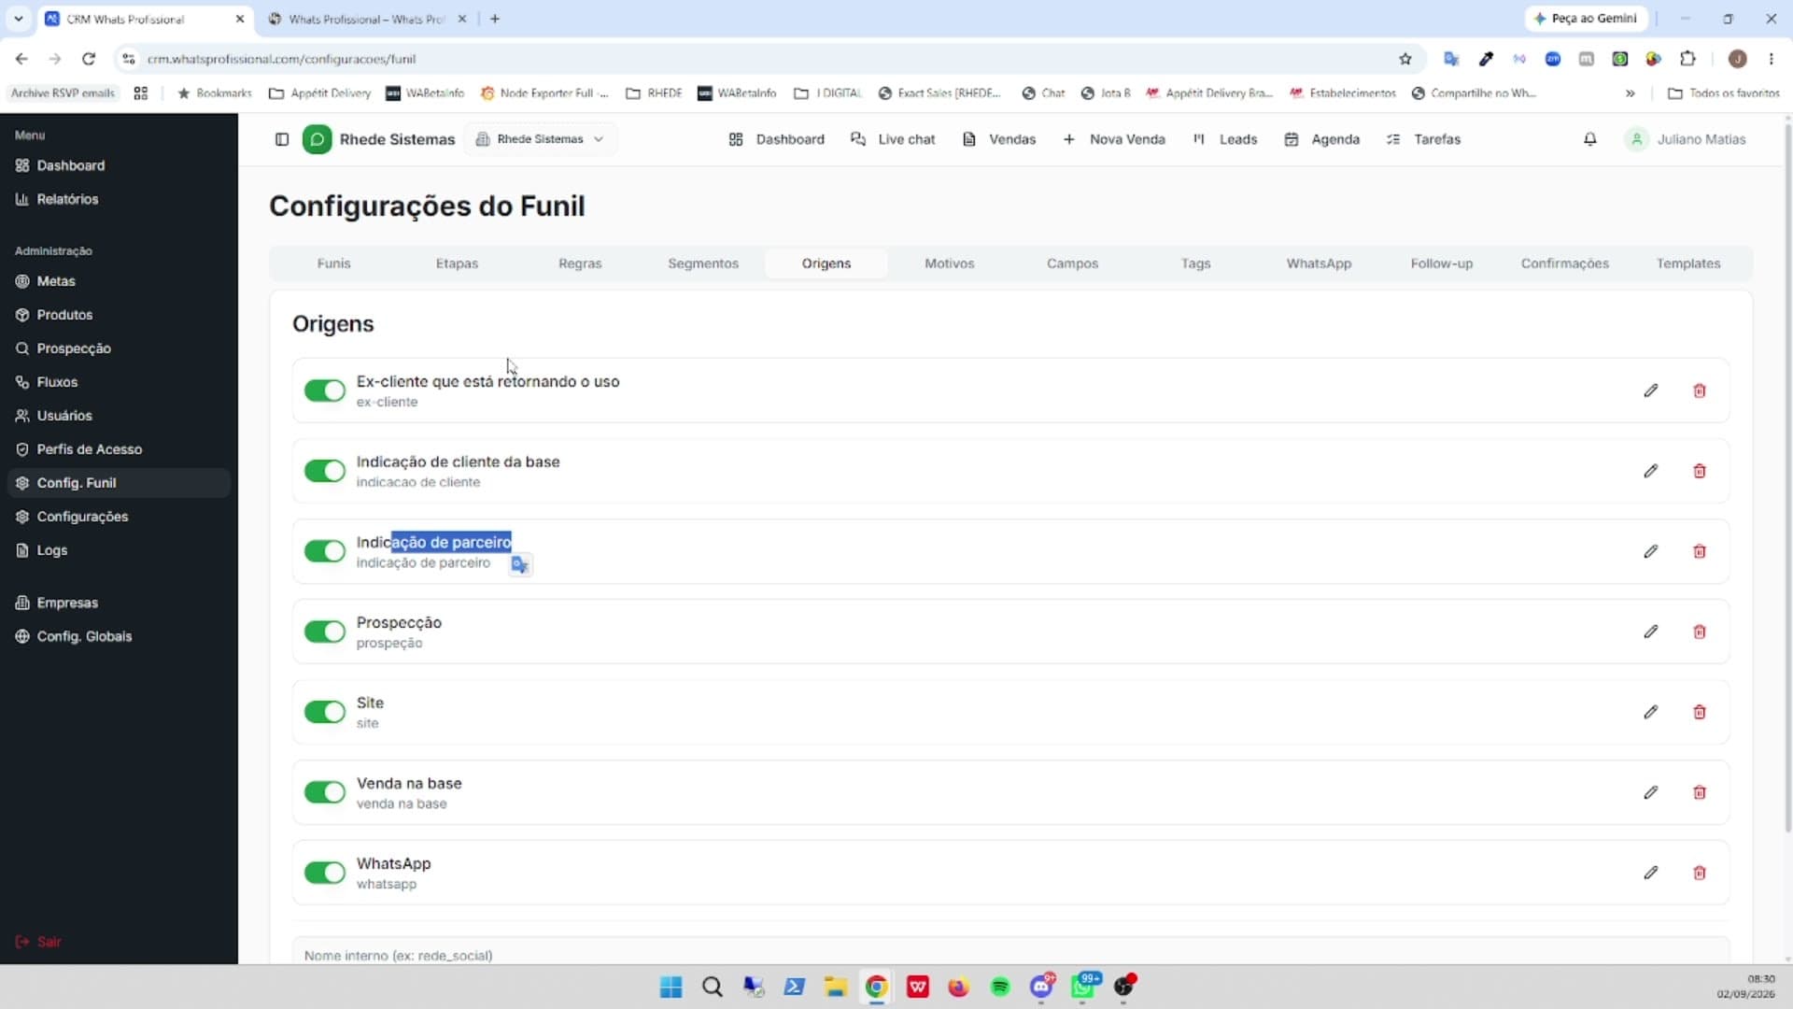1793x1009 pixels.
Task: Delete the WhatsApp origin
Action: click(1700, 873)
